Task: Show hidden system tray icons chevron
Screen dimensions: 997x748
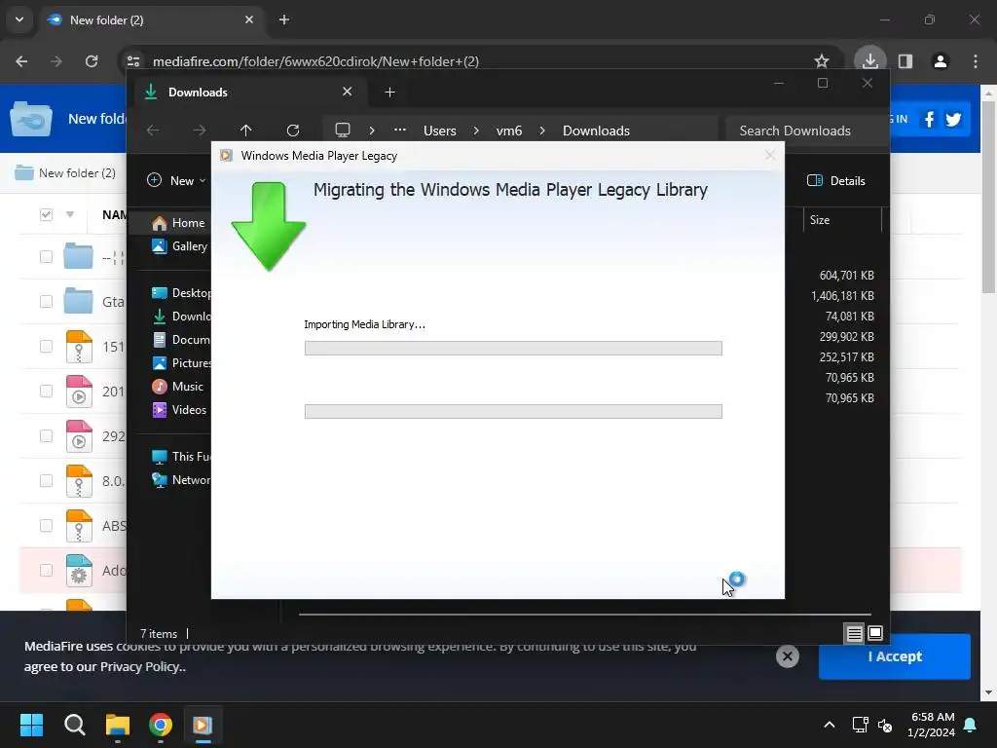Action: 830,725
